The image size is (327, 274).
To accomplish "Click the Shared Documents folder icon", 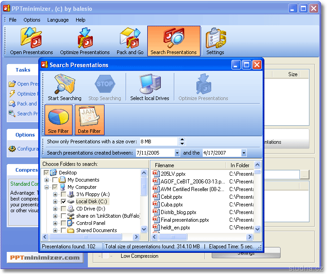I will pos(71,230).
